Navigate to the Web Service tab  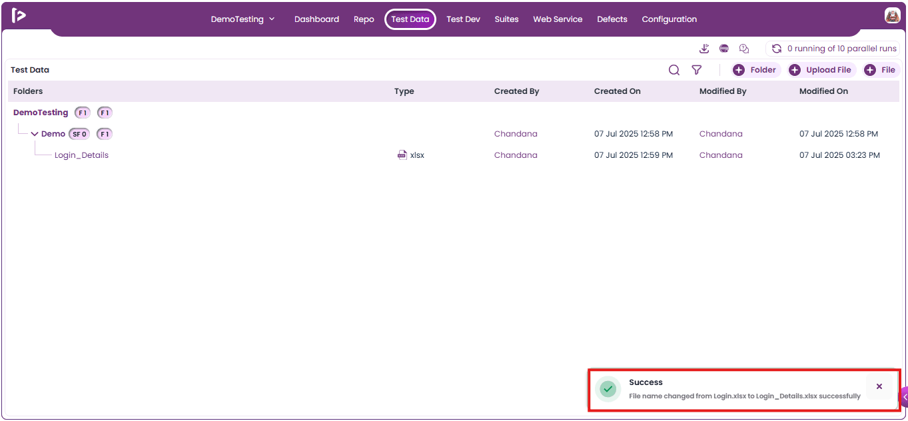tap(558, 19)
